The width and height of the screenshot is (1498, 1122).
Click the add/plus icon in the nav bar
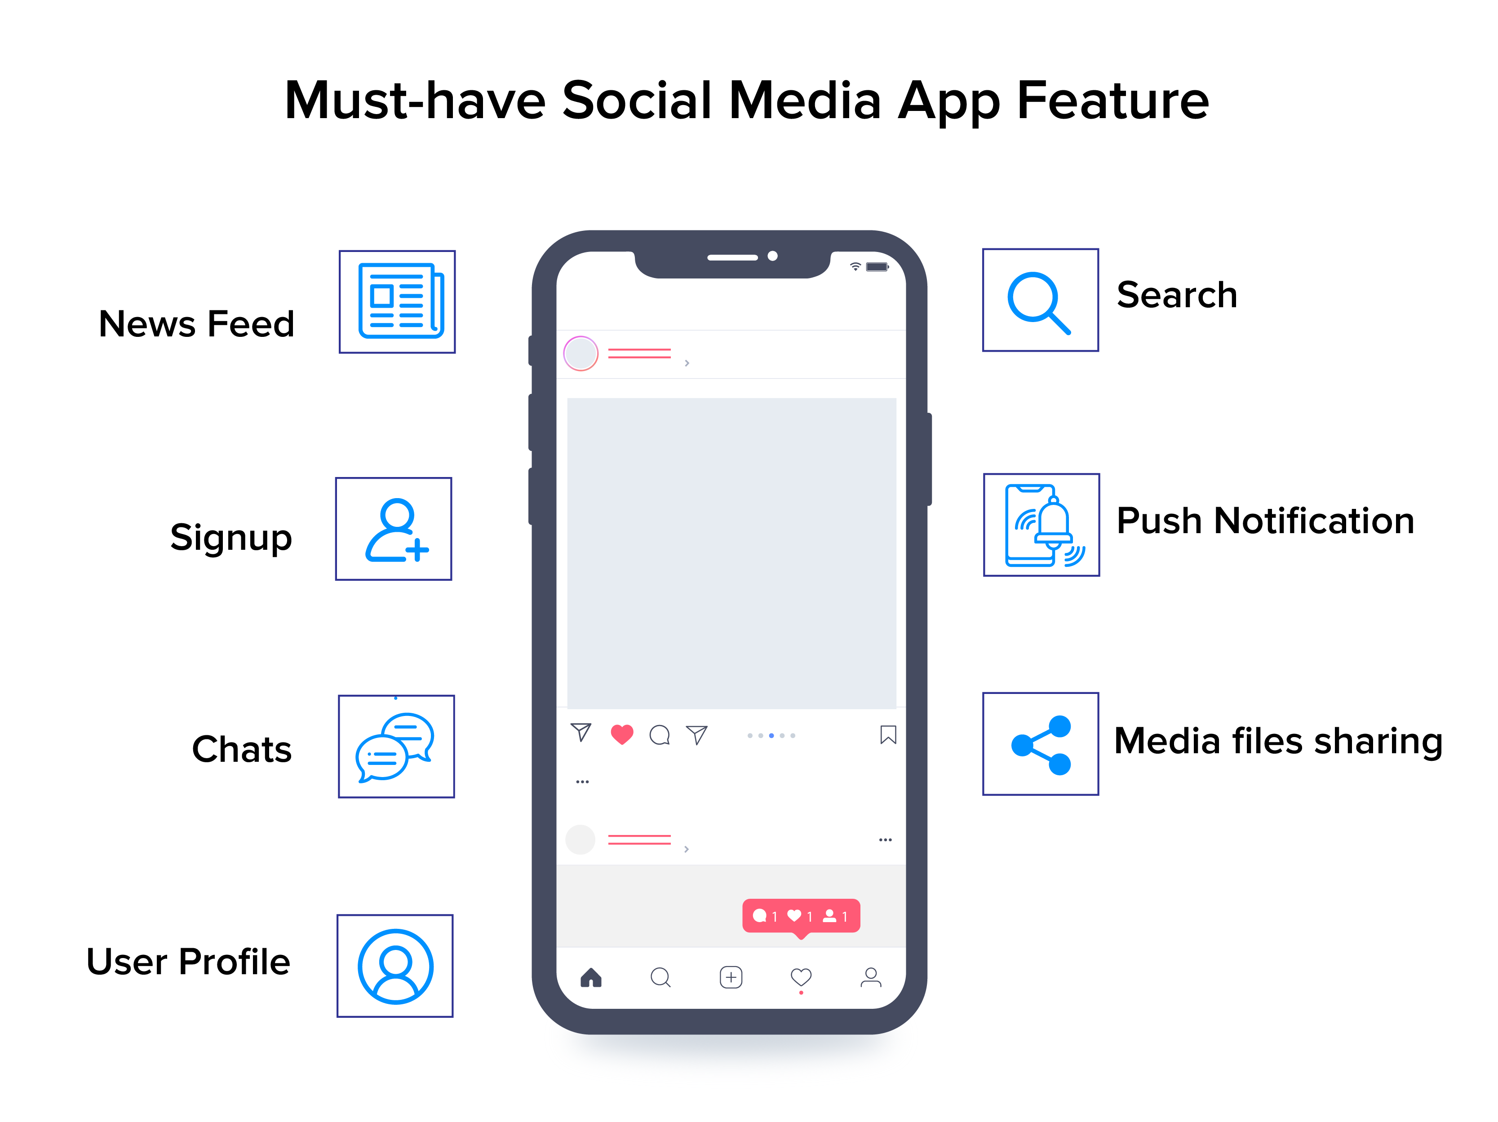731,975
